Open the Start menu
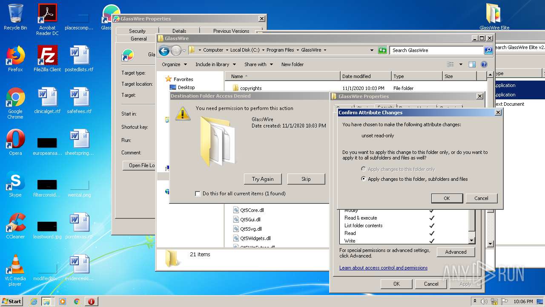545x307 pixels. 11,301
